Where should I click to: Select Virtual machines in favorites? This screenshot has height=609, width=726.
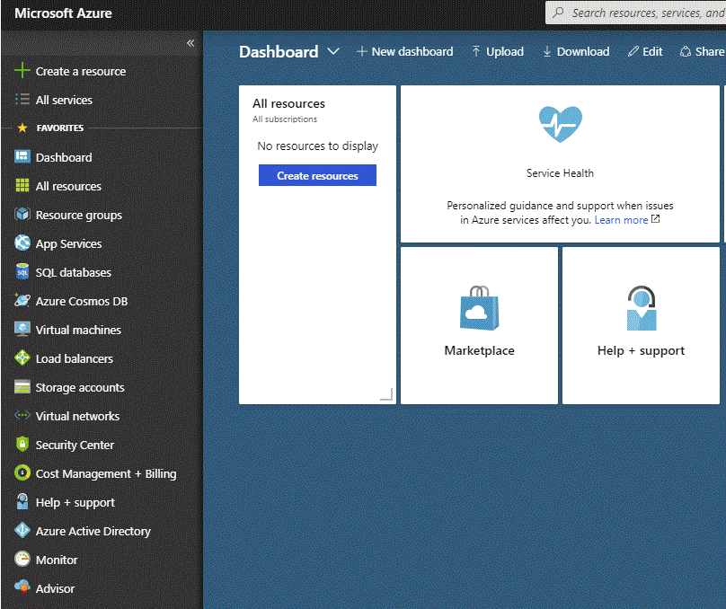[78, 330]
